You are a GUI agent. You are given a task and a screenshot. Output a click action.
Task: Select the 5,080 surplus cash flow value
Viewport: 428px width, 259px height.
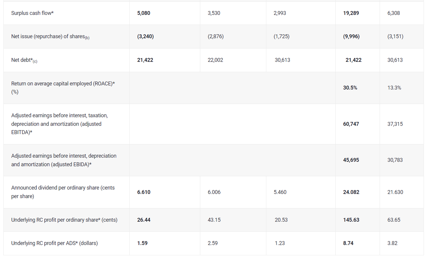144,13
